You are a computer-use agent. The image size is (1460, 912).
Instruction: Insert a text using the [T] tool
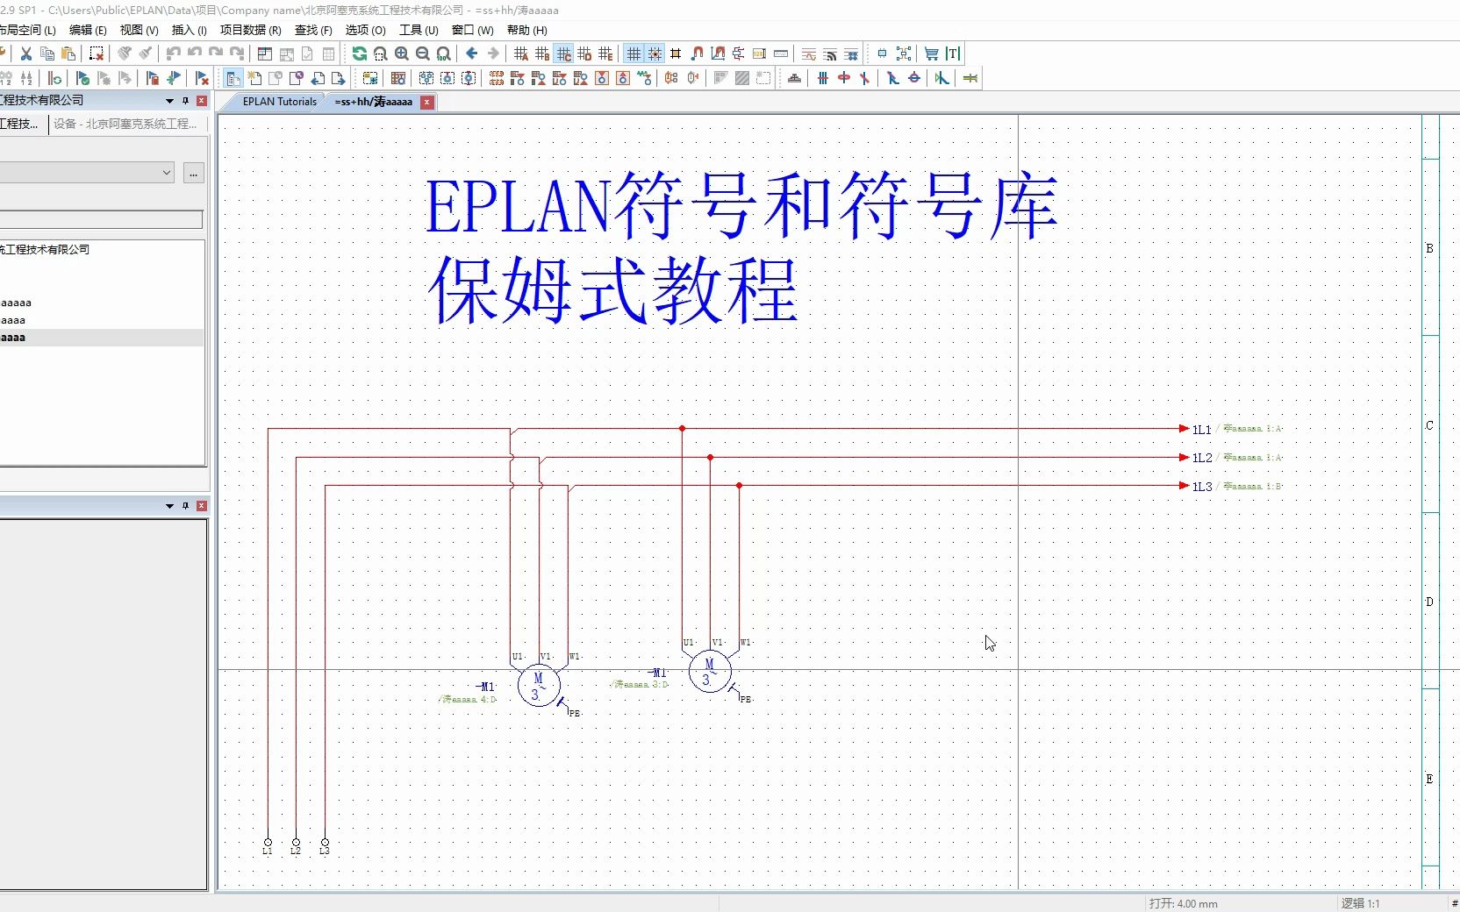(952, 54)
